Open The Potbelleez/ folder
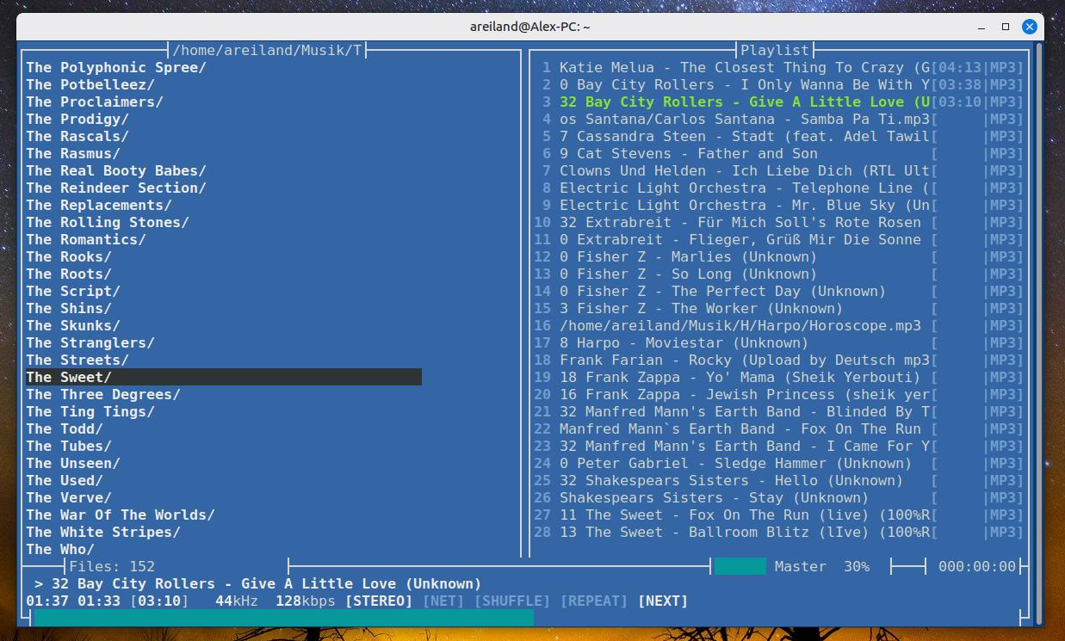 tap(90, 84)
